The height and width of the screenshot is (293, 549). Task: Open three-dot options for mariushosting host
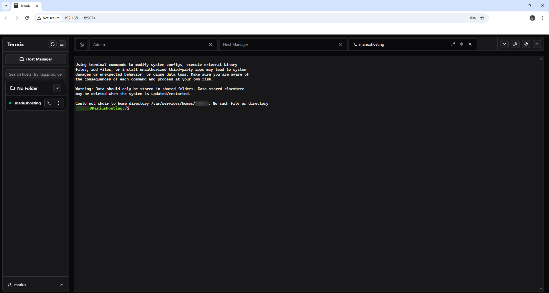[x=59, y=103]
